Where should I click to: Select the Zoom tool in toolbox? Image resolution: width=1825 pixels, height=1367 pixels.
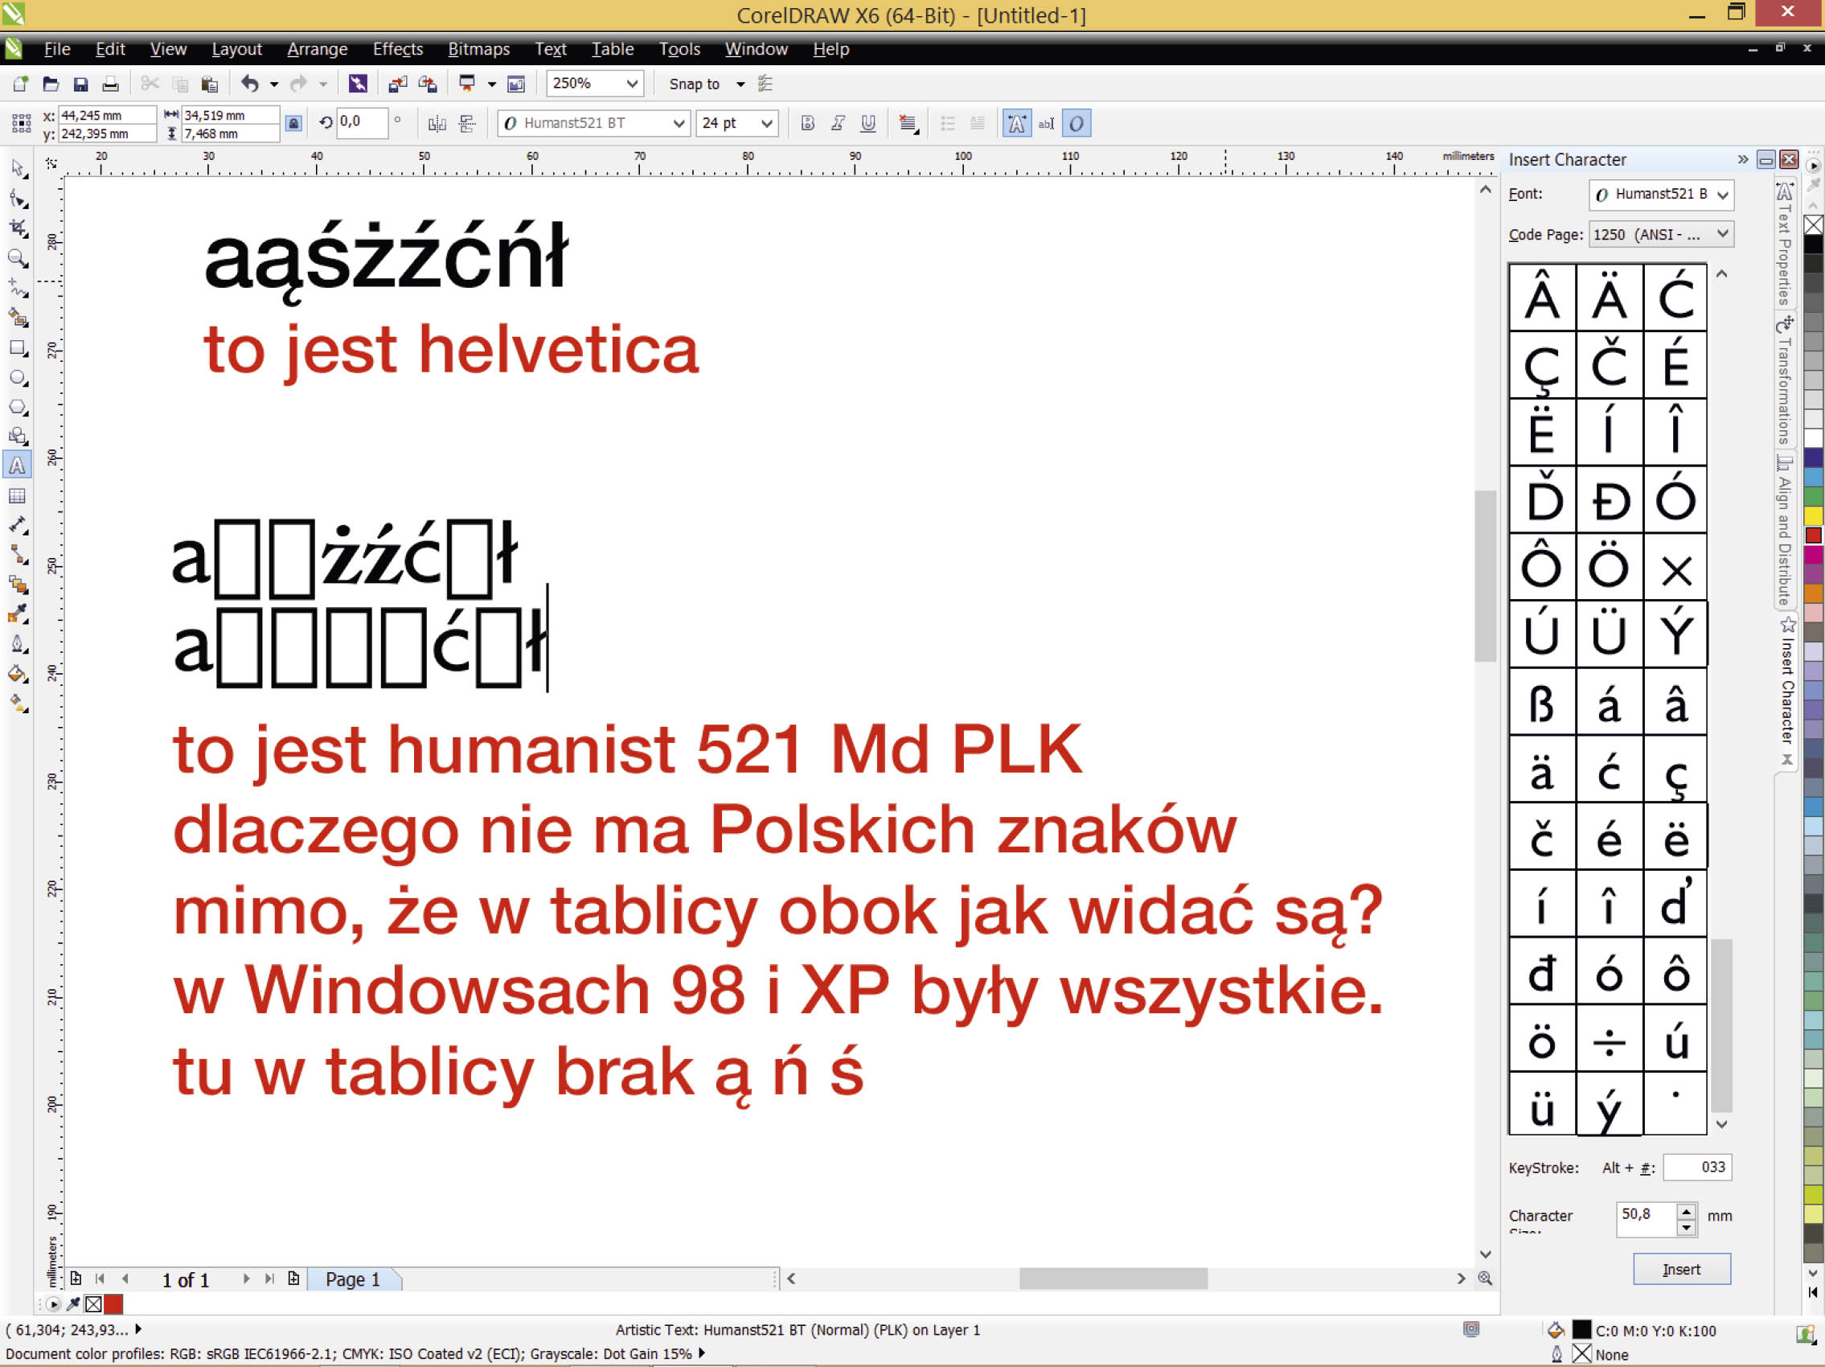pyautogui.click(x=17, y=257)
